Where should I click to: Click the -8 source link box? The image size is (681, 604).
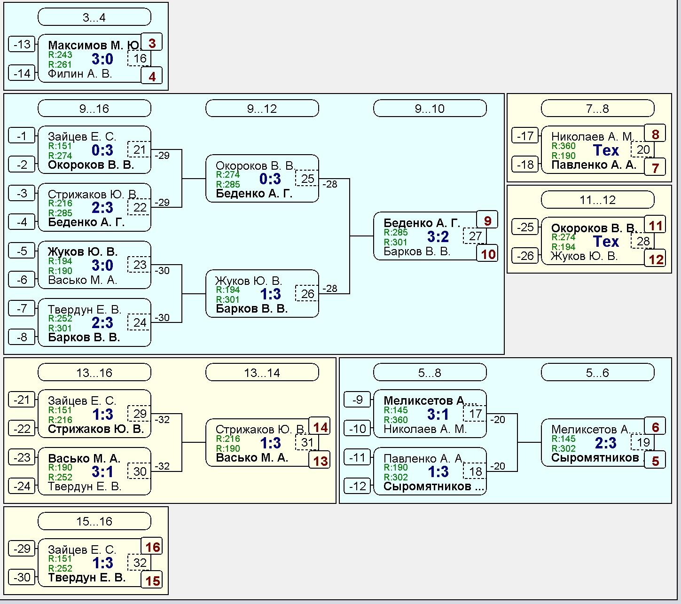coord(22,337)
